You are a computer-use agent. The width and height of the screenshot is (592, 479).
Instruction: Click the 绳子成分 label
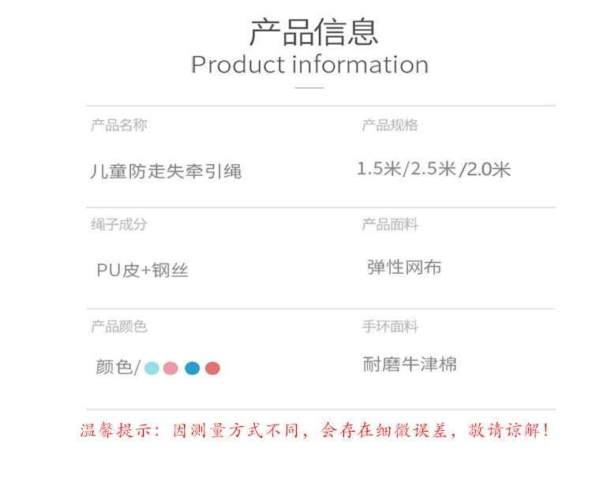tap(118, 224)
